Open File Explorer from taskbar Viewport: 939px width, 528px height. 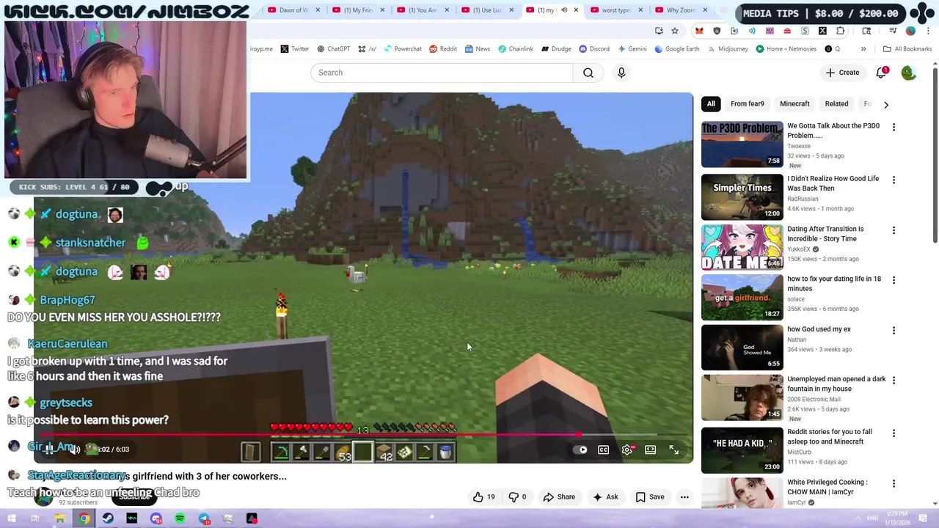pyautogui.click(x=59, y=518)
